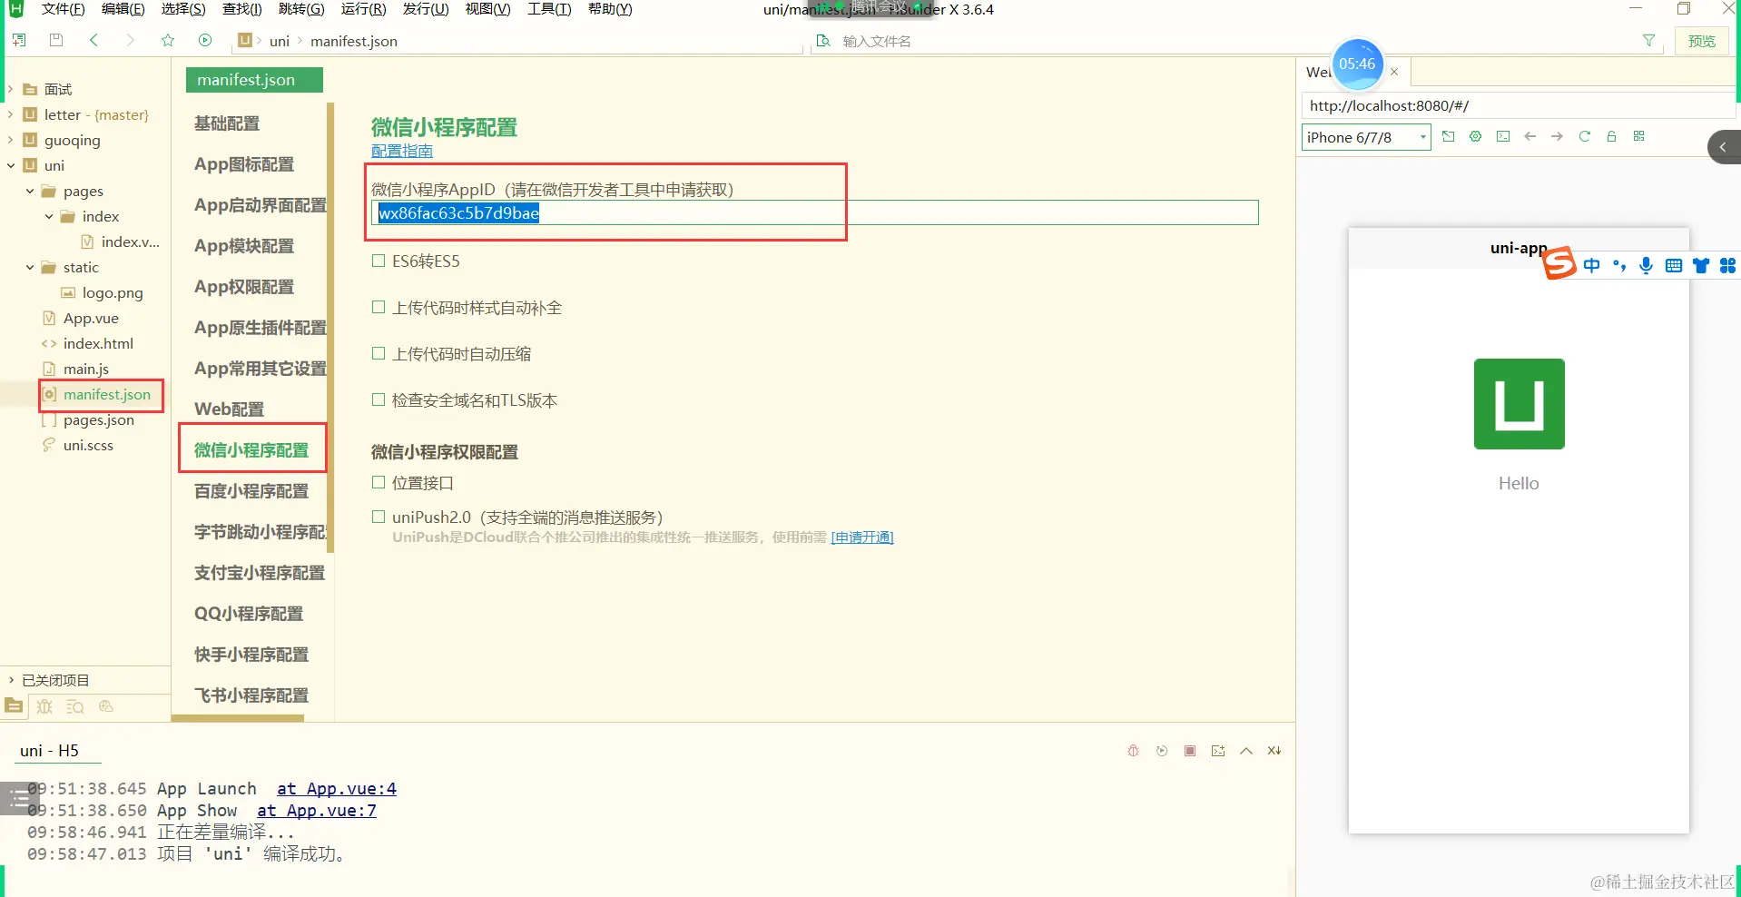Open the search-in-files panel icon
Image resolution: width=1741 pixels, height=897 pixels.
pos(75,705)
